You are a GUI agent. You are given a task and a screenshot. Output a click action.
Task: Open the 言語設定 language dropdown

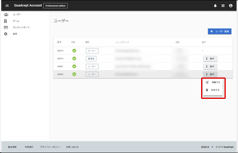207,147
